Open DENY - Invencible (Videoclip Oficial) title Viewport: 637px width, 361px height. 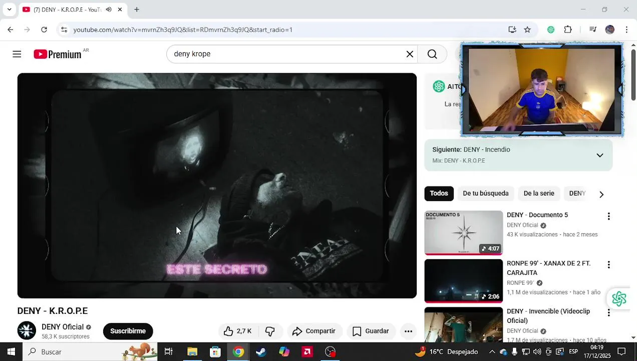(548, 316)
